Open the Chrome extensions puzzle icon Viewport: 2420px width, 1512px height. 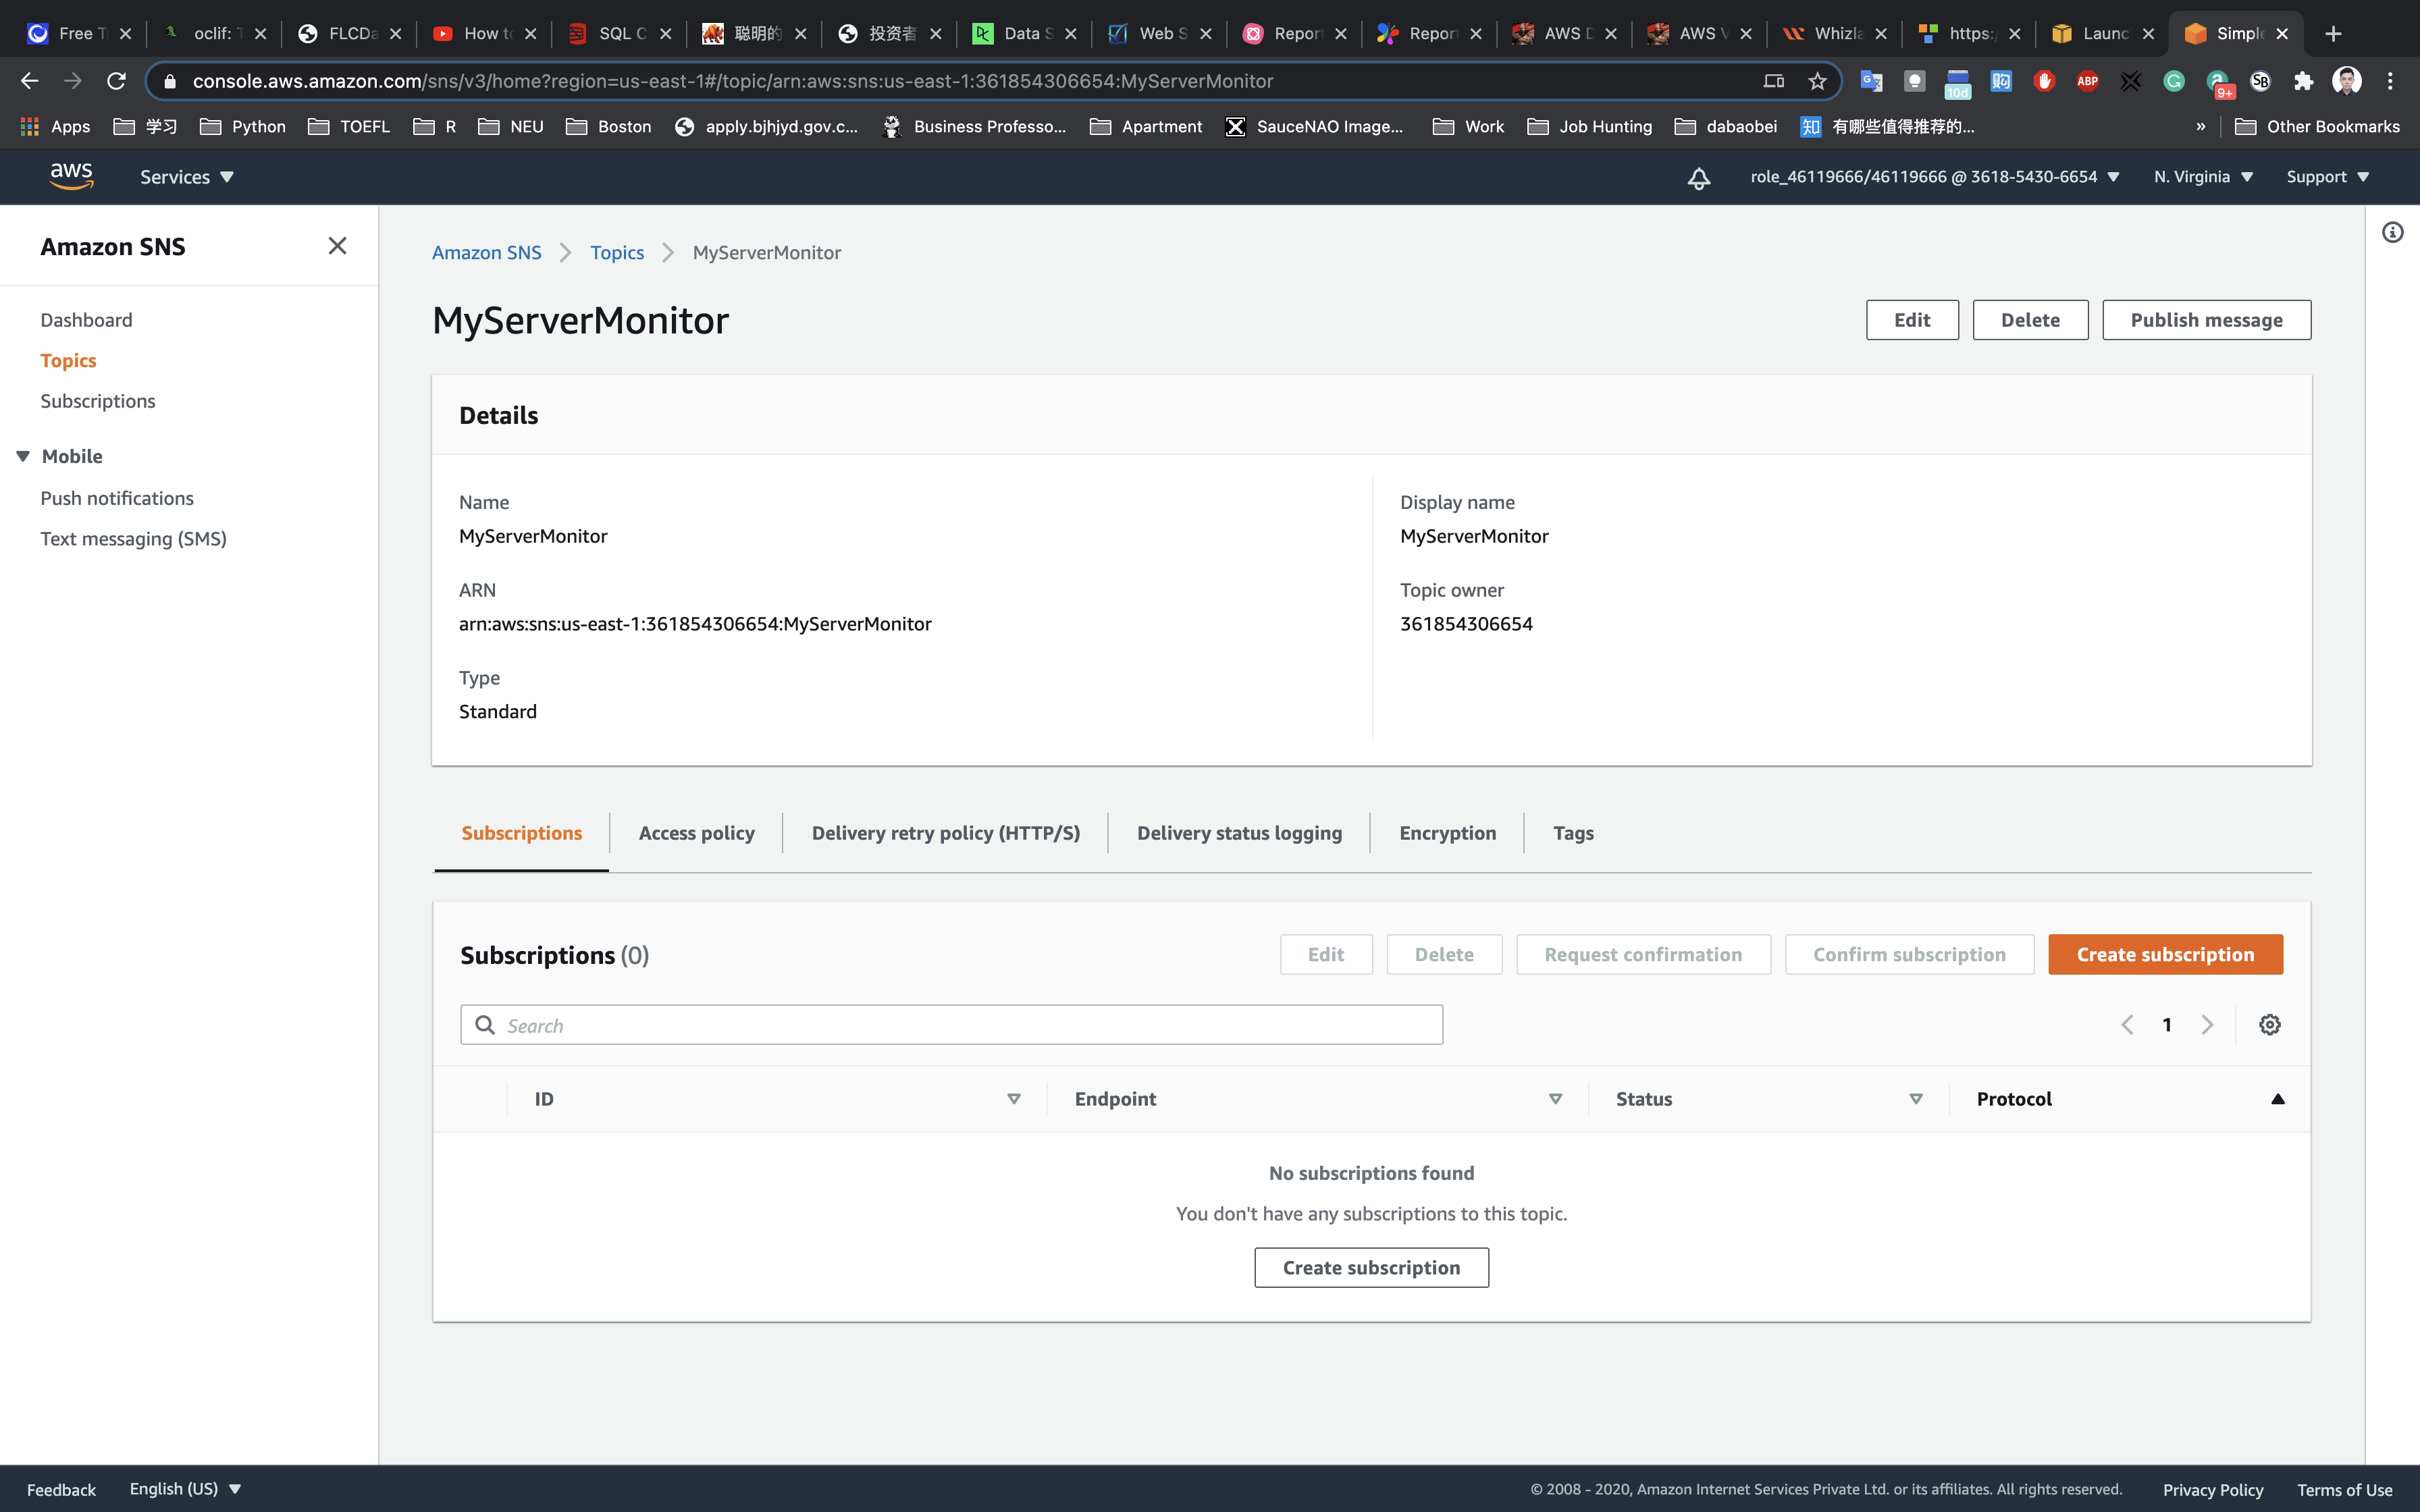[2303, 81]
